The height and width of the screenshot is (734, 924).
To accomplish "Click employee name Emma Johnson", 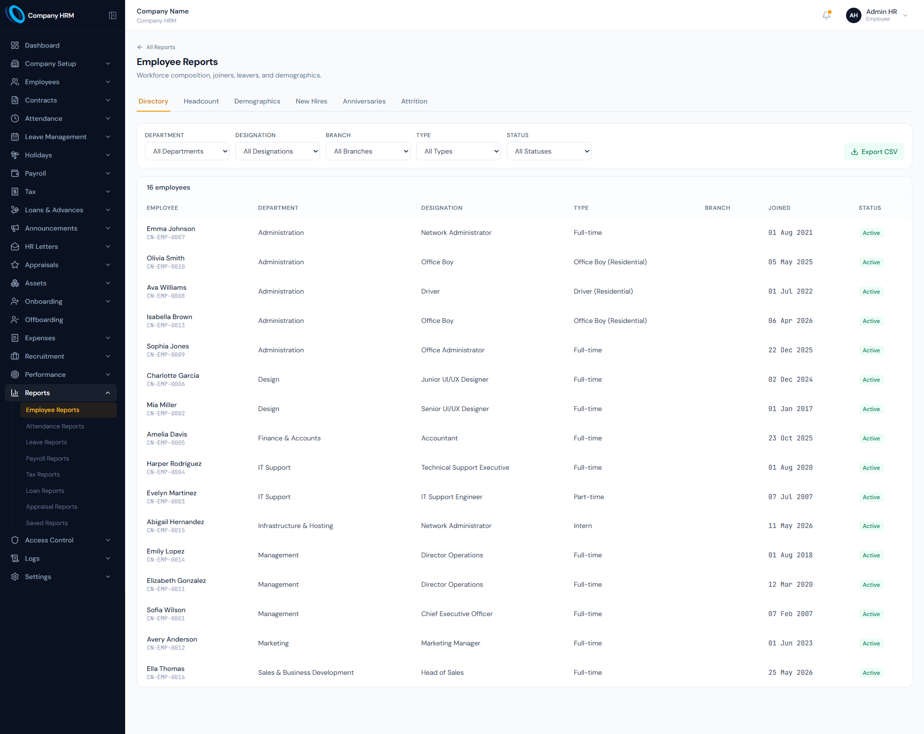I will pos(171,229).
